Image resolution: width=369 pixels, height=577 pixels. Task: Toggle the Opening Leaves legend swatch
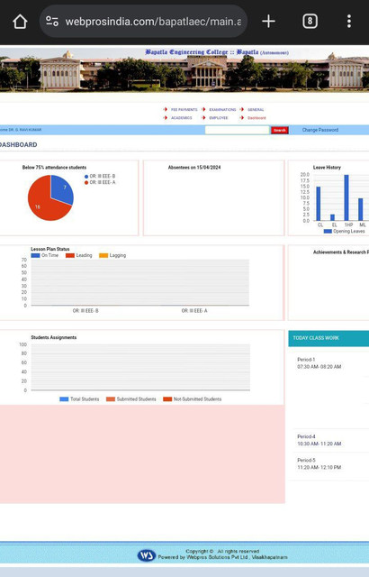coord(328,231)
